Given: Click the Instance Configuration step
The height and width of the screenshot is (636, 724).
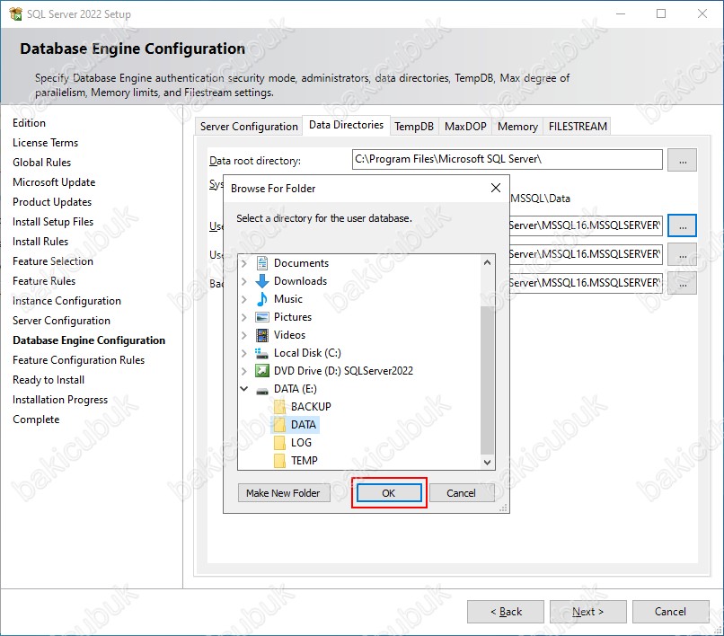Looking at the screenshot, I should (x=66, y=301).
